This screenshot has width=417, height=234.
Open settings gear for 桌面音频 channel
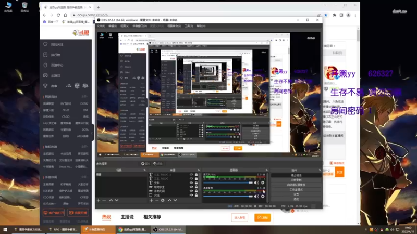click(263, 197)
